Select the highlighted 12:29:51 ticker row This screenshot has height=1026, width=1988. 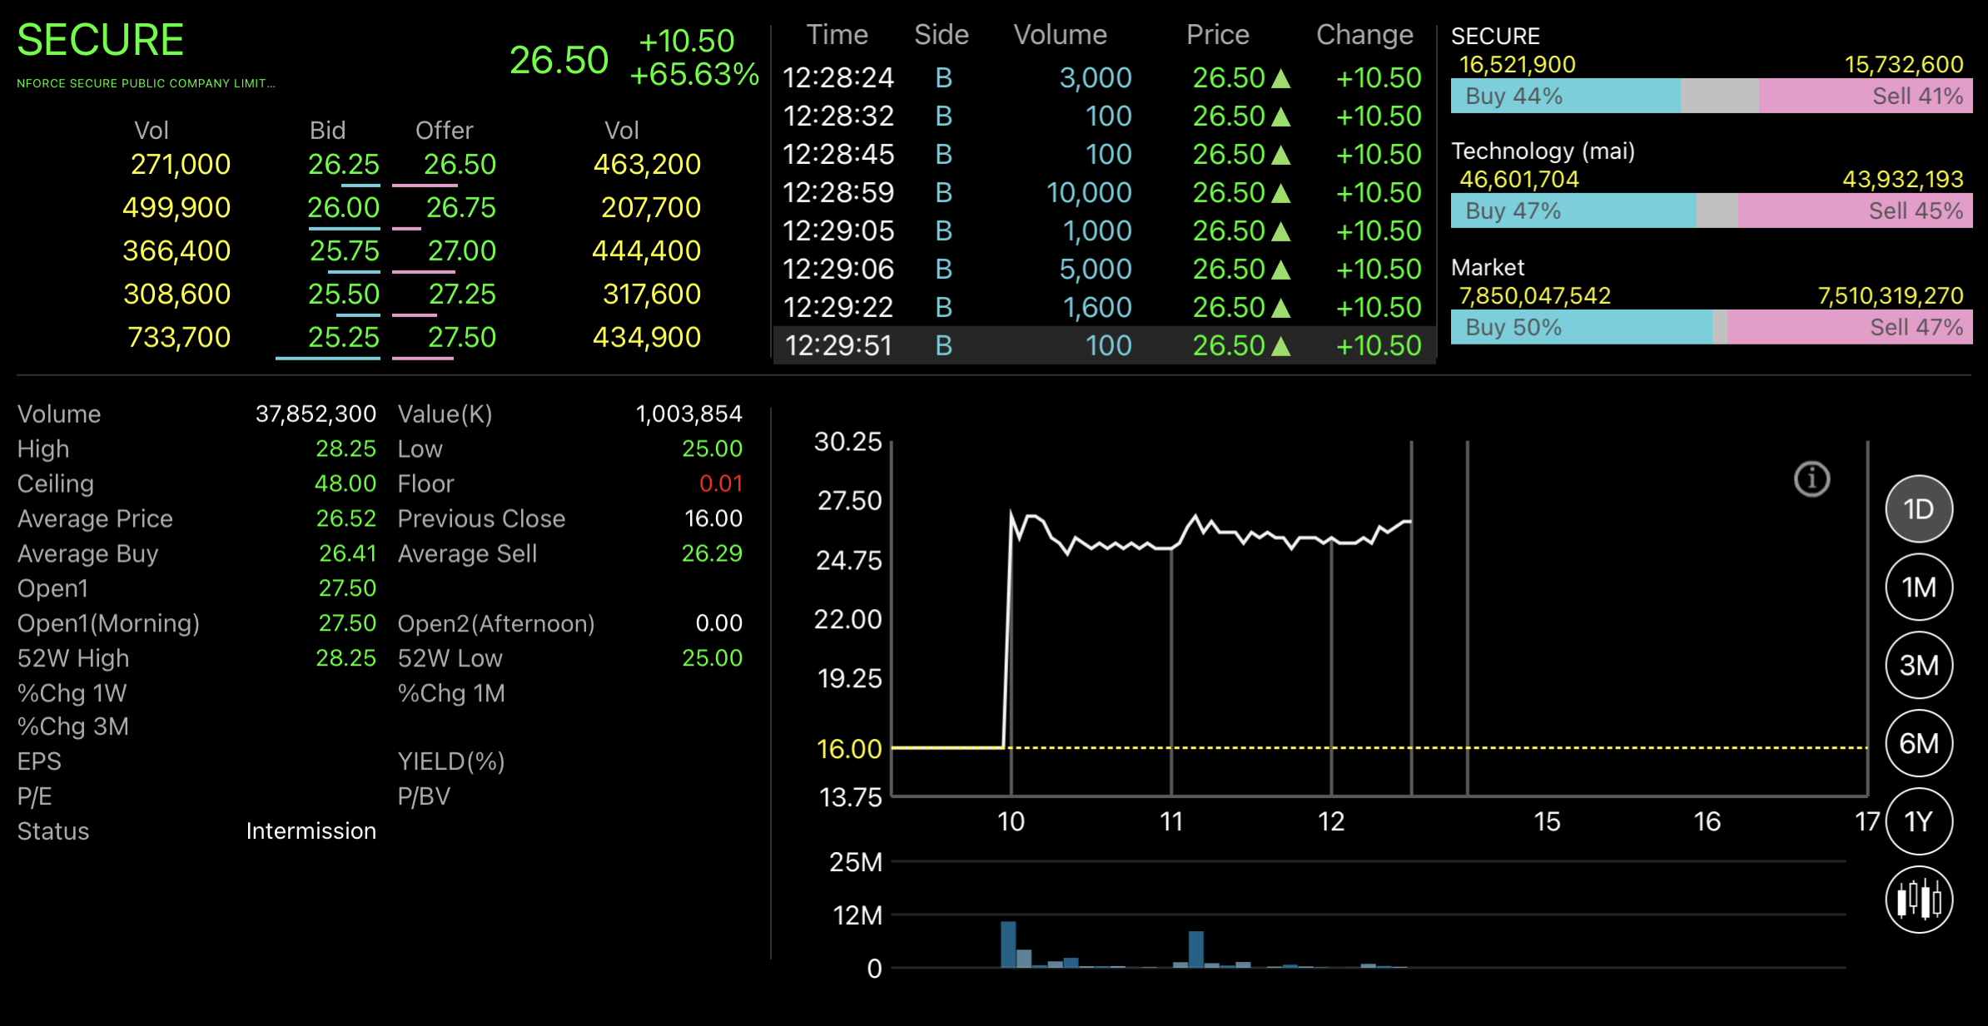[1103, 345]
